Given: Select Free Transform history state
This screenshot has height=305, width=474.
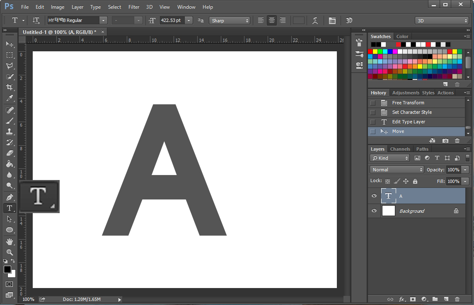Looking at the screenshot, I should (x=416, y=103).
